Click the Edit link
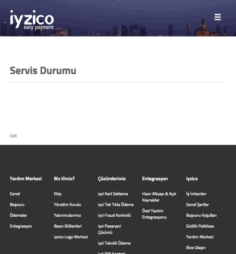Viewport: 236px width, 254px height. click(13, 136)
